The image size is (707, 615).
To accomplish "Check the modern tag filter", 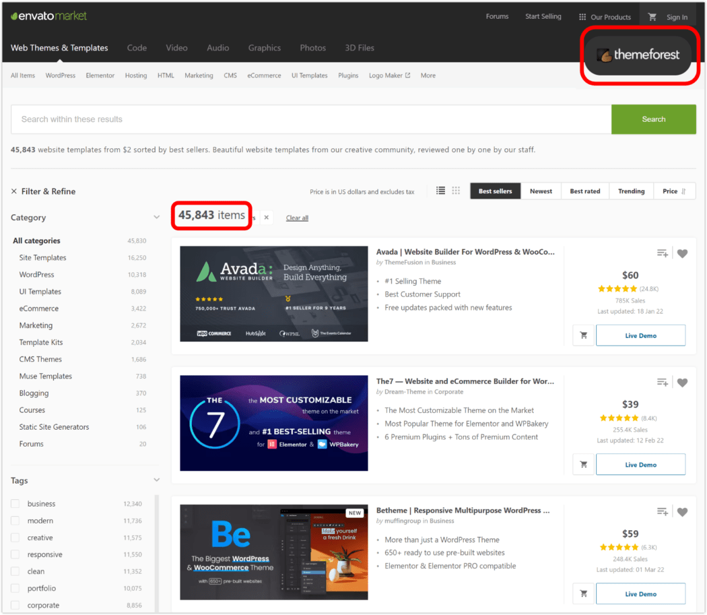I will (15, 521).
